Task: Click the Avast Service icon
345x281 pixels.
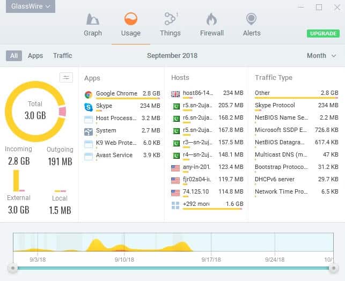Action: (89, 157)
